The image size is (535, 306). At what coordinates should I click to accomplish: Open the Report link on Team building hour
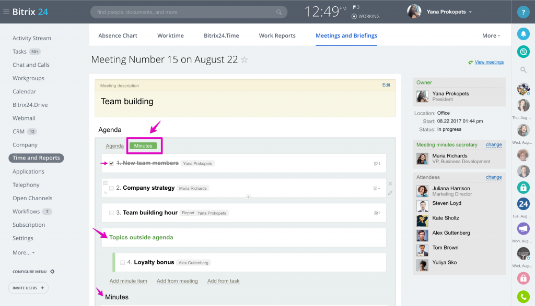(x=188, y=213)
